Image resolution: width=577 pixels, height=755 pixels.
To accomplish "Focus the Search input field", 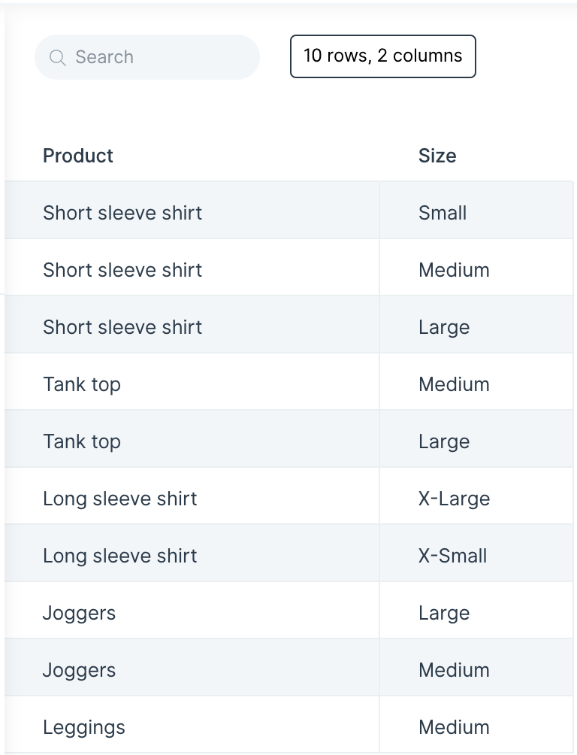I will (147, 57).
